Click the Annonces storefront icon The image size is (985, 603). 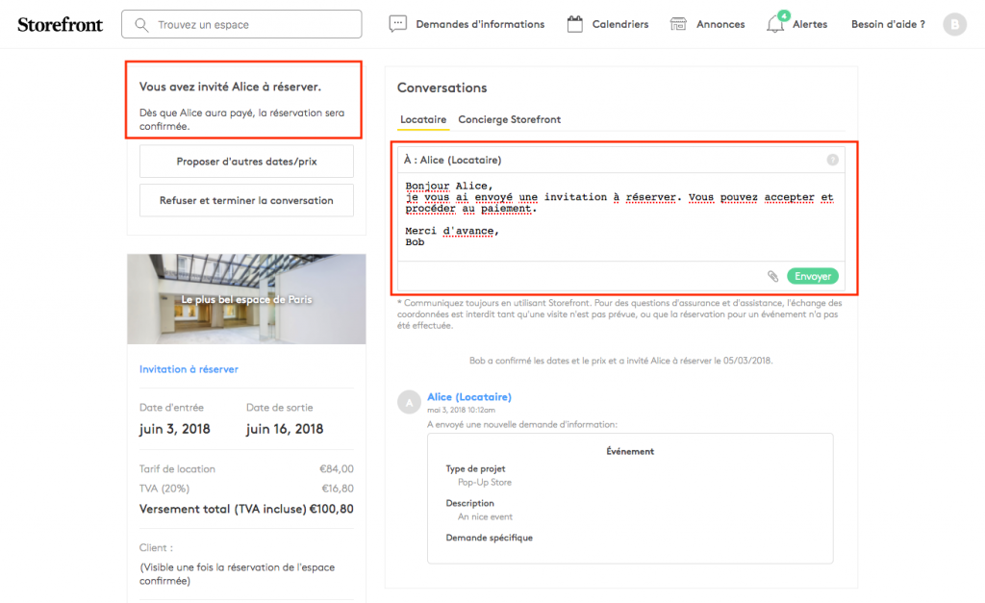click(x=679, y=24)
